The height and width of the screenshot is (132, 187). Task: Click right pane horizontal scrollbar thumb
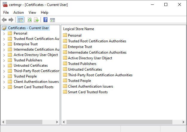point(119,122)
